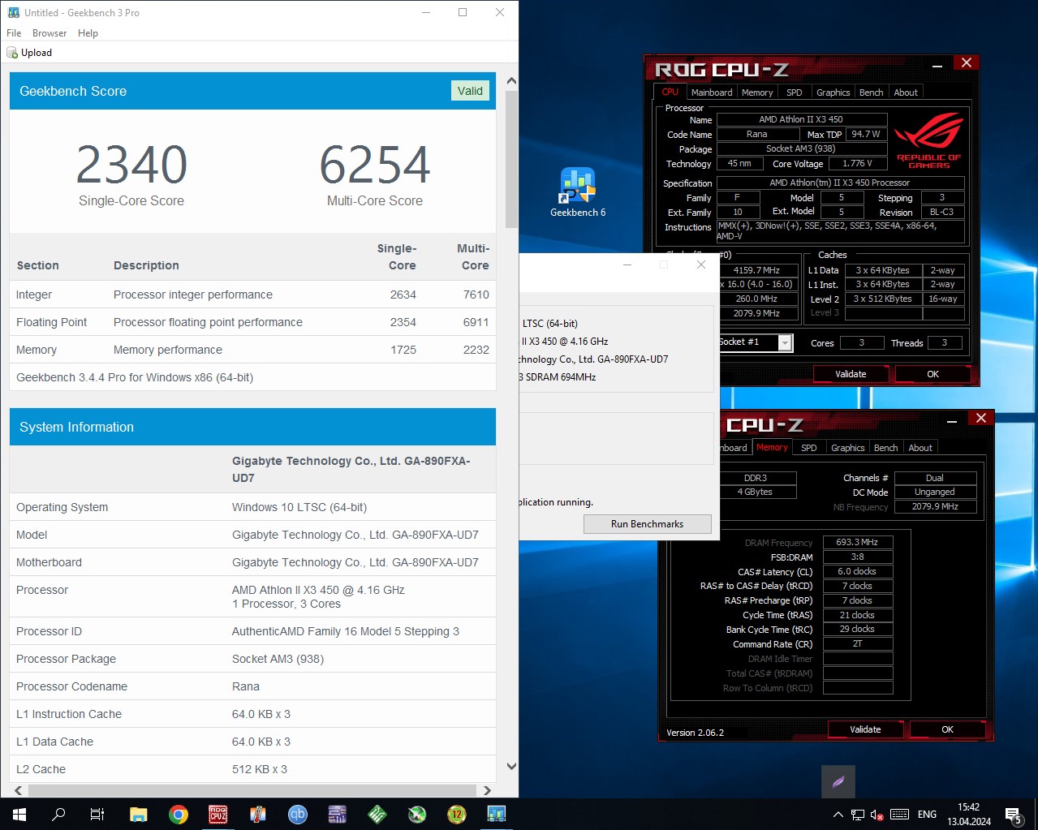The image size is (1038, 830).
Task: Click the Upload toolbar icon in Geekbench
Action: [x=12, y=53]
